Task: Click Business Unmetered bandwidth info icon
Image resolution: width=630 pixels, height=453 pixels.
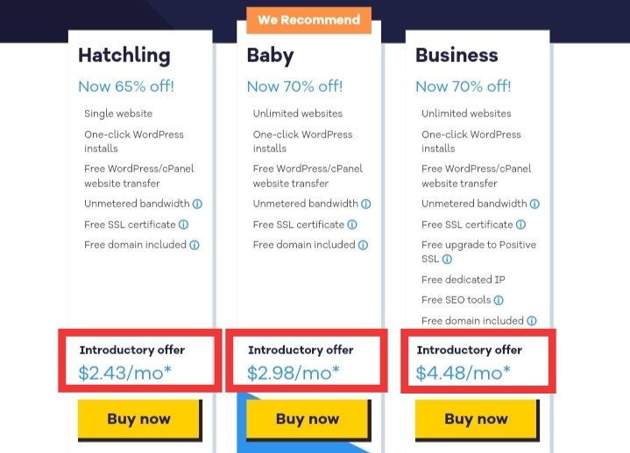Action: (x=534, y=204)
